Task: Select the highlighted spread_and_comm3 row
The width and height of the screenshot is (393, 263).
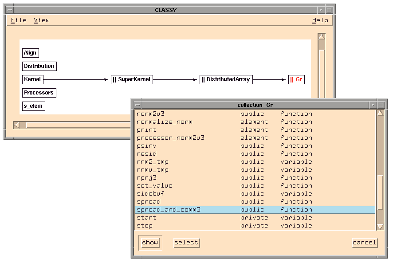Action: point(255,210)
